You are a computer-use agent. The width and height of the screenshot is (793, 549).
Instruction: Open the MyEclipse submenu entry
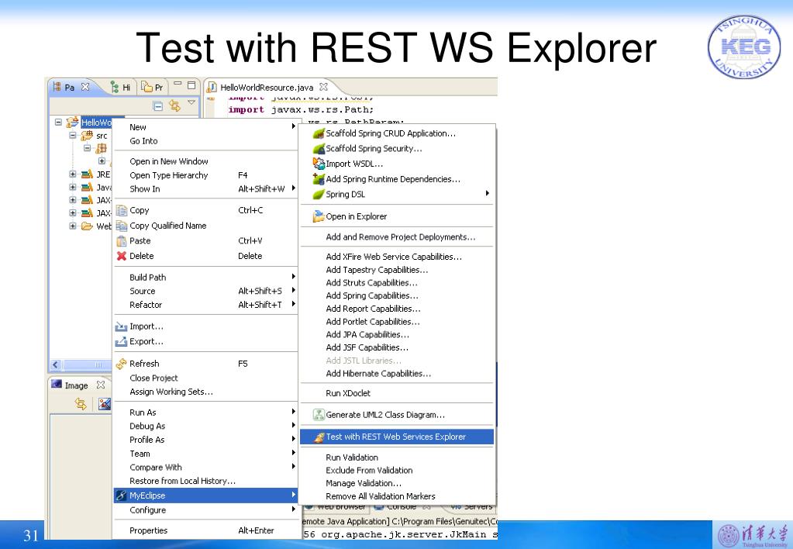click(x=205, y=495)
